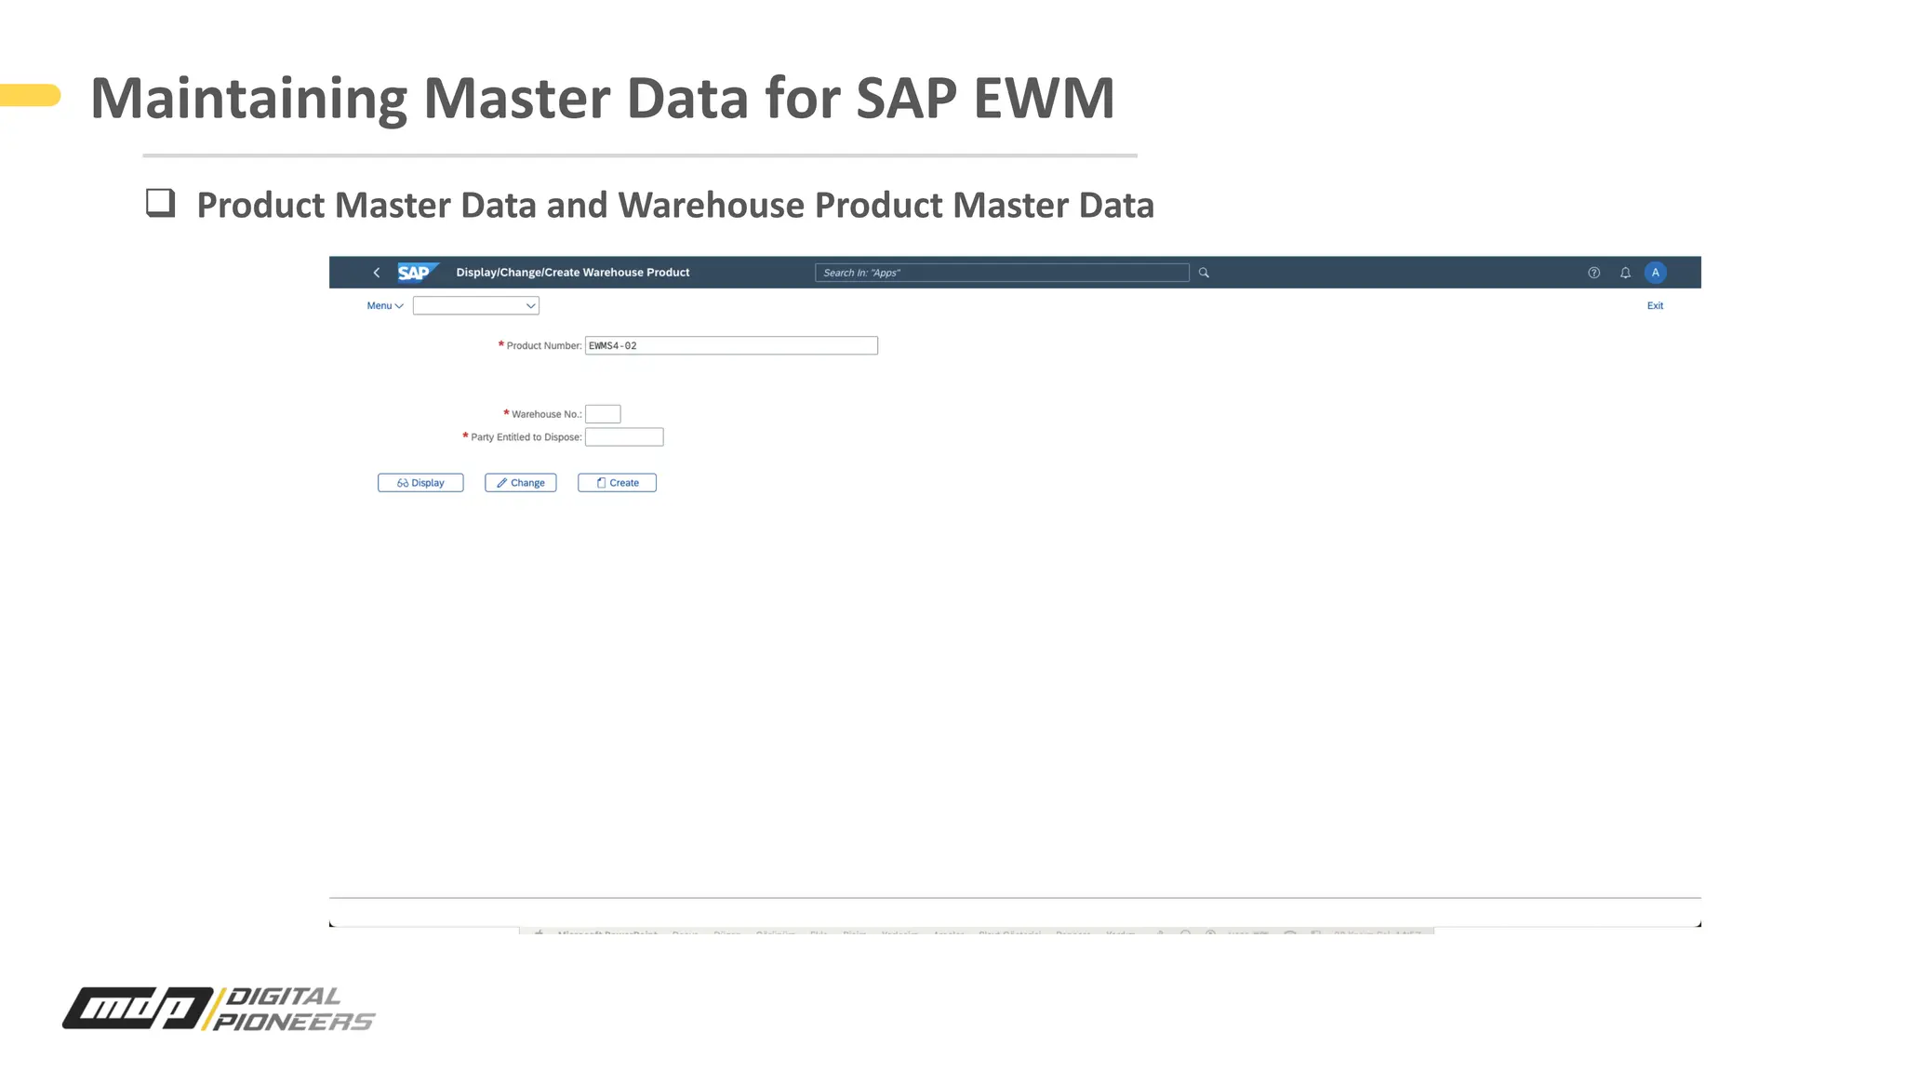Open the notifications bell icon

[x=1625, y=273]
